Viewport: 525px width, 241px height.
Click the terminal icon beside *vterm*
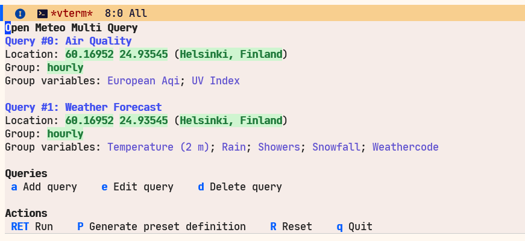pos(42,13)
